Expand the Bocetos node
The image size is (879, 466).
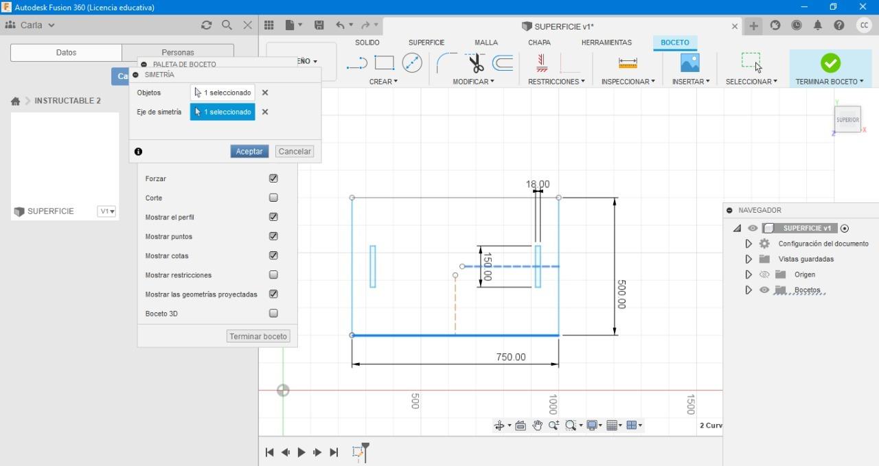pos(749,290)
